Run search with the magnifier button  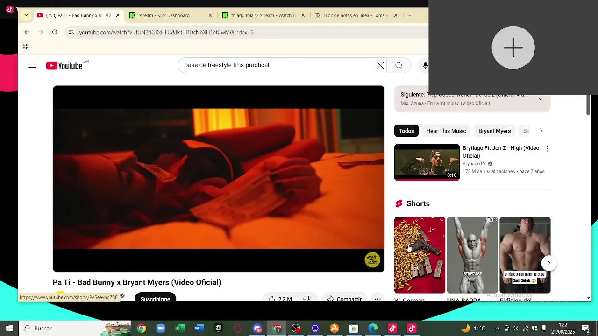pyautogui.click(x=399, y=65)
